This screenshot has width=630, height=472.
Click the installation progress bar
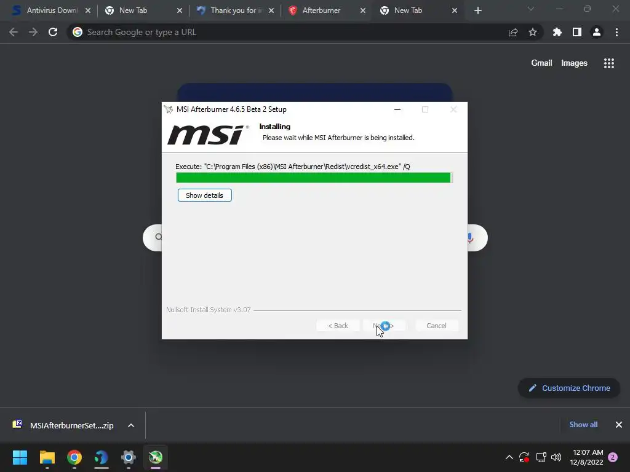tap(314, 178)
